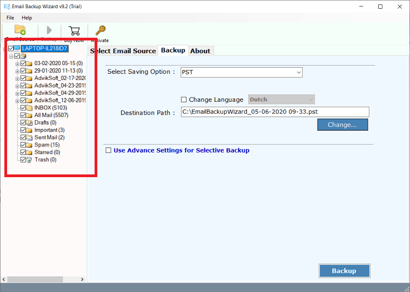Enable the Change Language checkbox
The width and height of the screenshot is (410, 292).
pyautogui.click(x=184, y=100)
